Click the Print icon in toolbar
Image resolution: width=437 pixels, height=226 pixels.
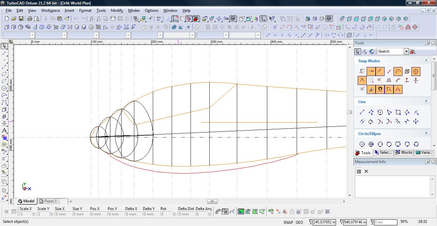(29, 19)
